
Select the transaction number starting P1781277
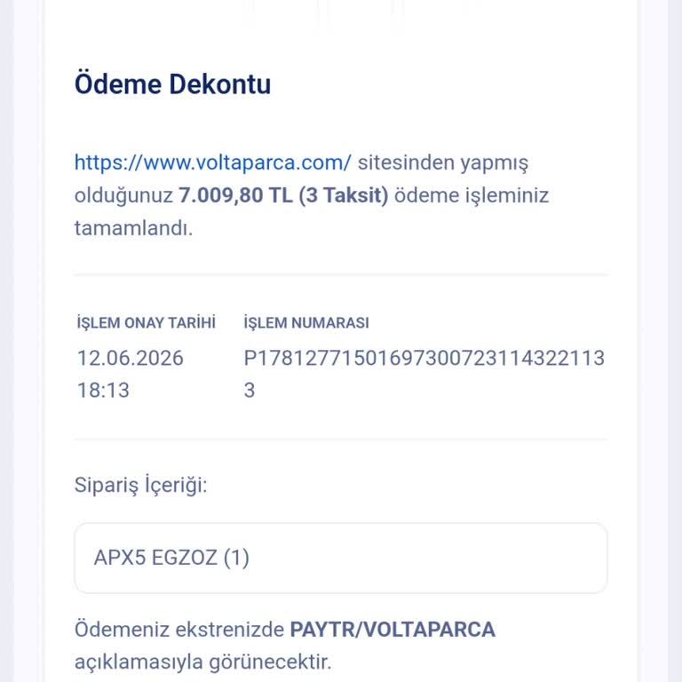tap(424, 374)
